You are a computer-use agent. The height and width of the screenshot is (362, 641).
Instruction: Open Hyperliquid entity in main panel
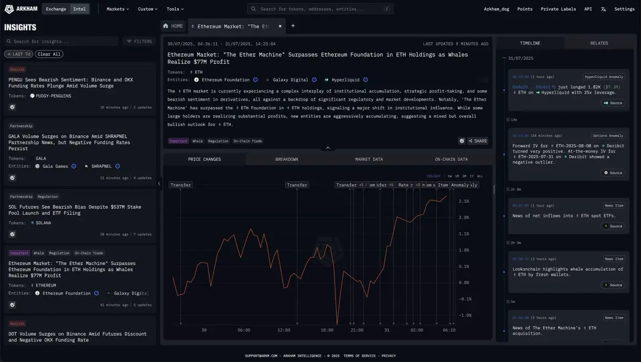pos(345,80)
